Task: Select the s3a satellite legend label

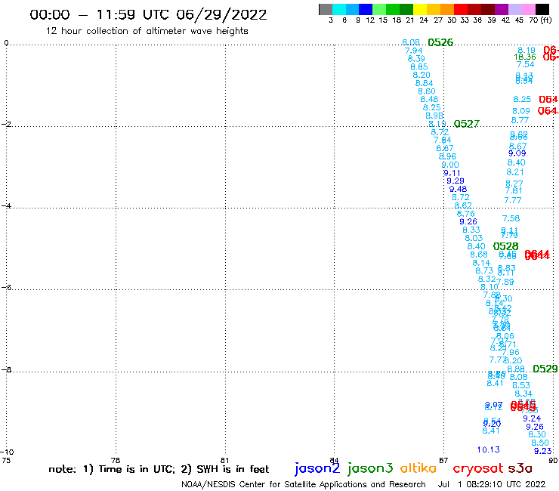Action: pyautogui.click(x=520, y=468)
